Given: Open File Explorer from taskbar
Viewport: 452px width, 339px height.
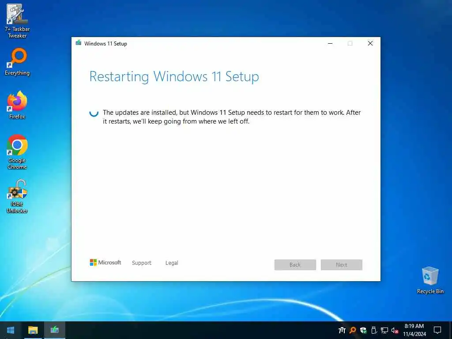Looking at the screenshot, I should point(33,330).
